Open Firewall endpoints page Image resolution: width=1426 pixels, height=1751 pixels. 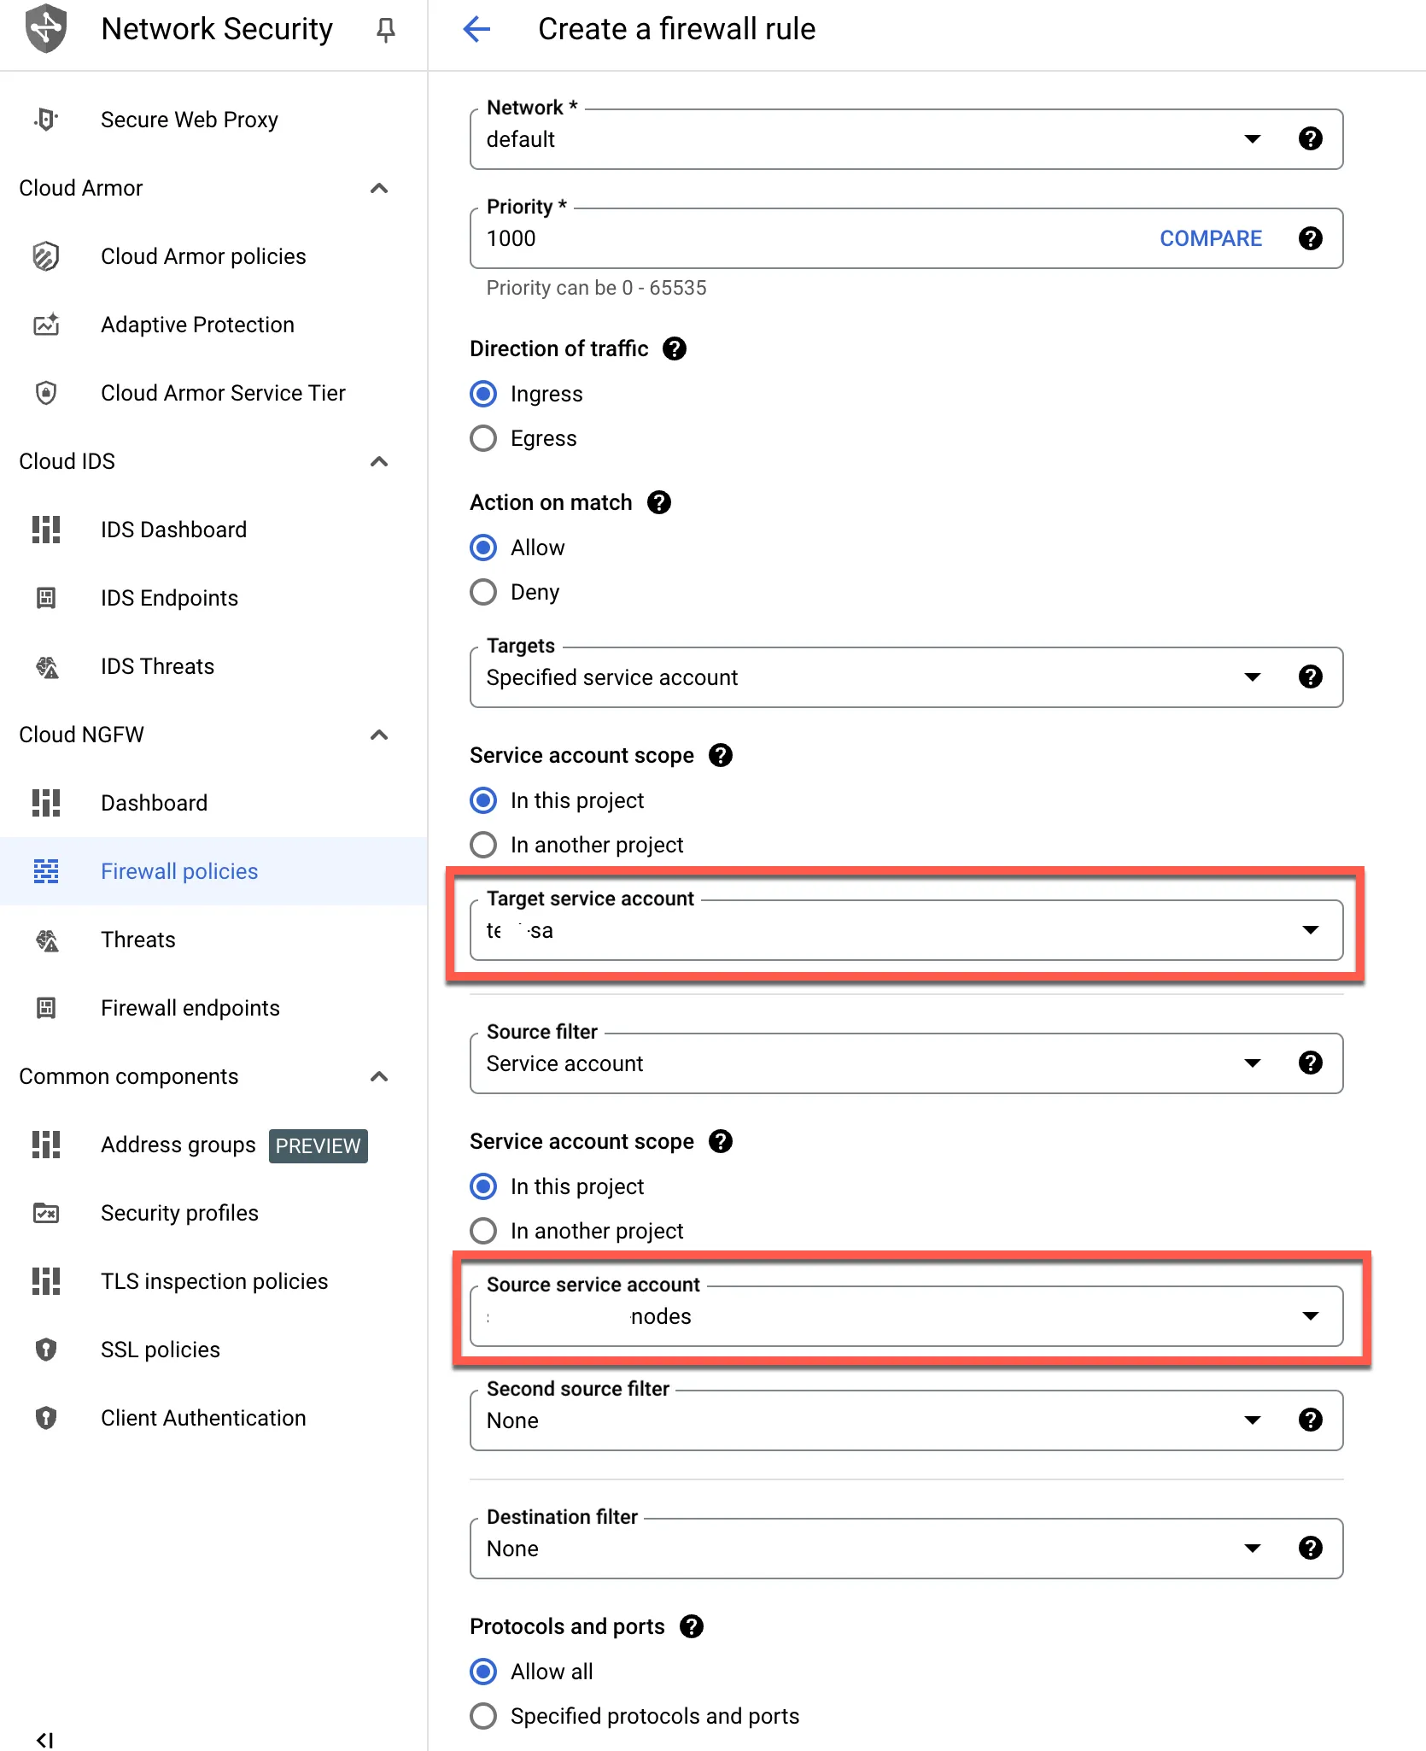pos(190,1008)
